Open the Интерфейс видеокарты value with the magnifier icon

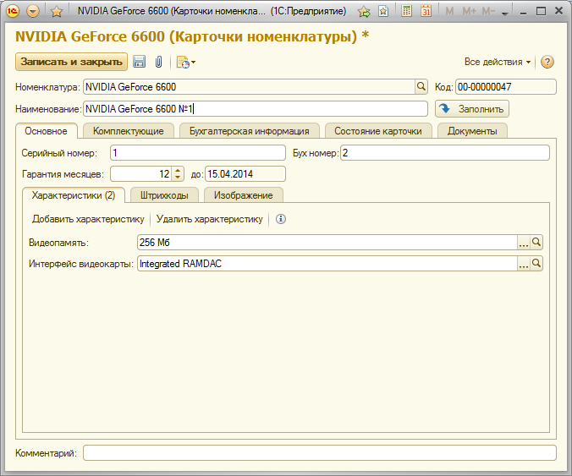click(536, 264)
